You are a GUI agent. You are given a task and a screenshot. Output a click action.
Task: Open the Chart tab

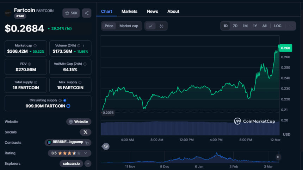[106, 11]
